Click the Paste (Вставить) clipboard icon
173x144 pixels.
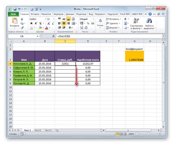coord(15,21)
